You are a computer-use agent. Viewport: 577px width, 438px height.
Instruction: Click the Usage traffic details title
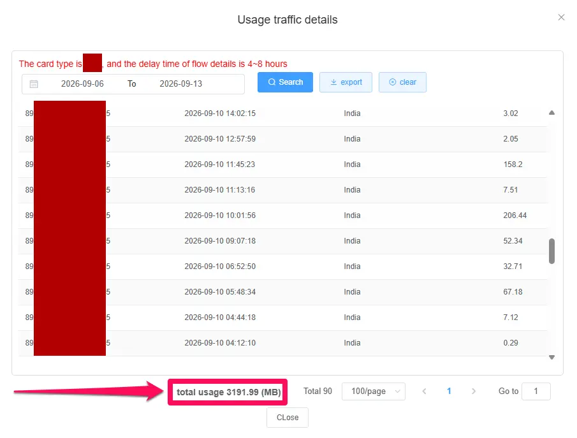[x=288, y=20]
